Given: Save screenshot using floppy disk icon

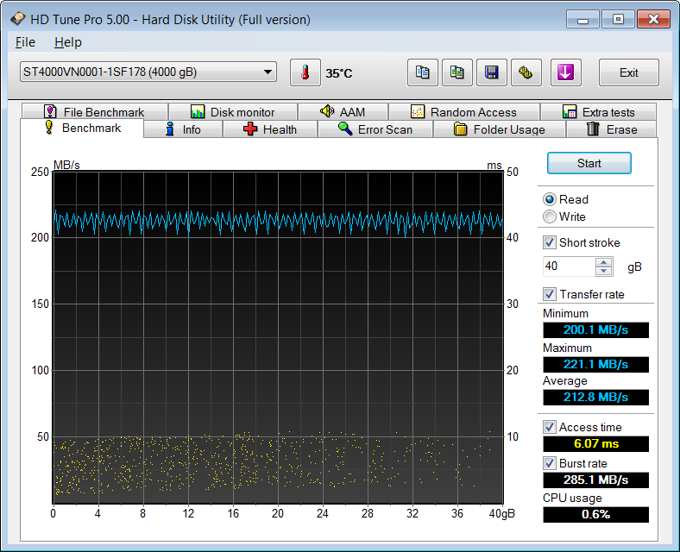Looking at the screenshot, I should [491, 73].
